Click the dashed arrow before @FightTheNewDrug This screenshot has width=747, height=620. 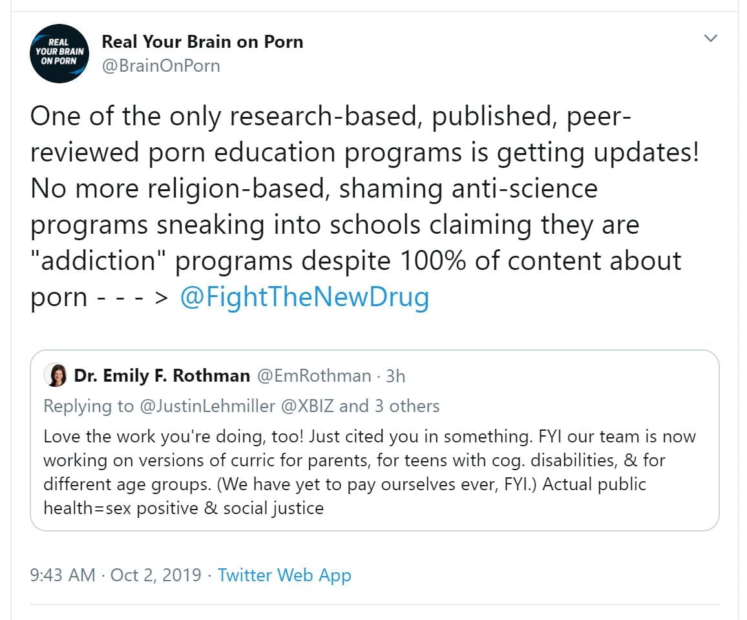coord(132,298)
